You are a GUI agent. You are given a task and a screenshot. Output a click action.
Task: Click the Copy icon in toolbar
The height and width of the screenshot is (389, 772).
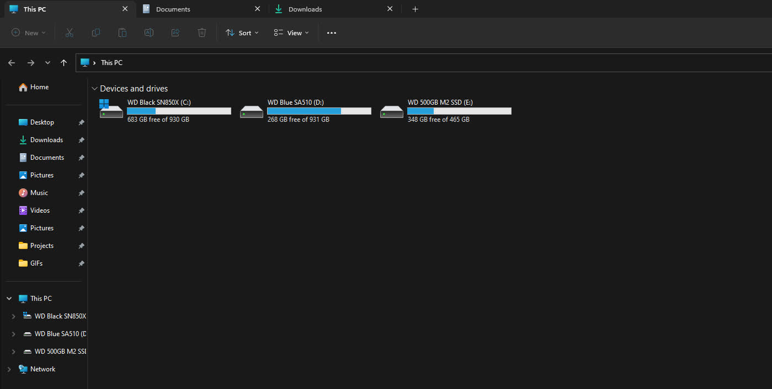pyautogui.click(x=95, y=33)
